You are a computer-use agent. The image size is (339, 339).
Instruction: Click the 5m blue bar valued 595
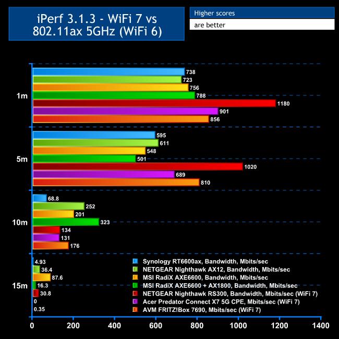pyautogui.click(x=94, y=135)
